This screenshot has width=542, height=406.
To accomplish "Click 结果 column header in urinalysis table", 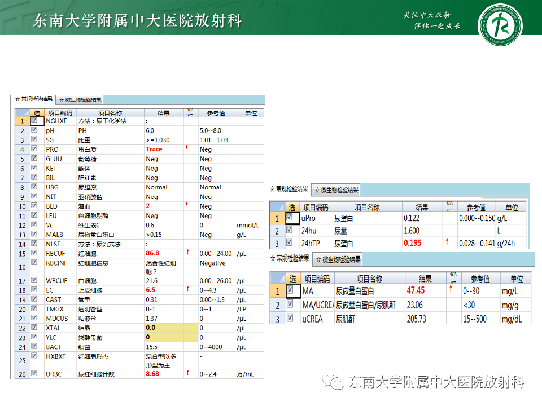I will tap(164, 113).
